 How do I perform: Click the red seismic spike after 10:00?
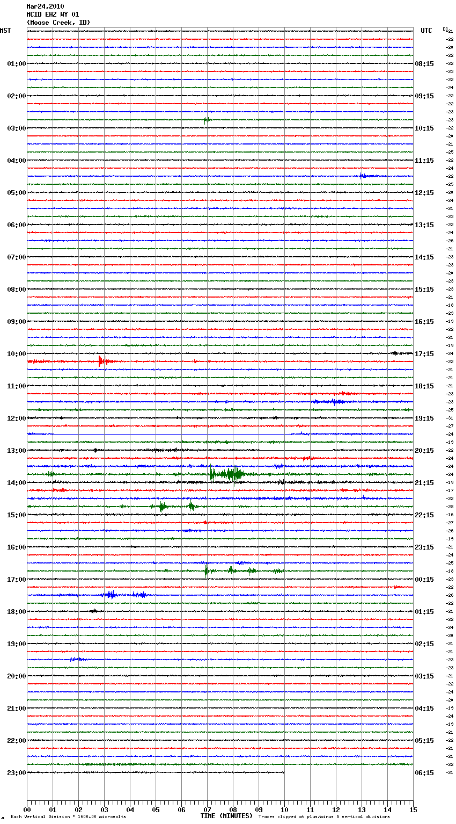(101, 362)
